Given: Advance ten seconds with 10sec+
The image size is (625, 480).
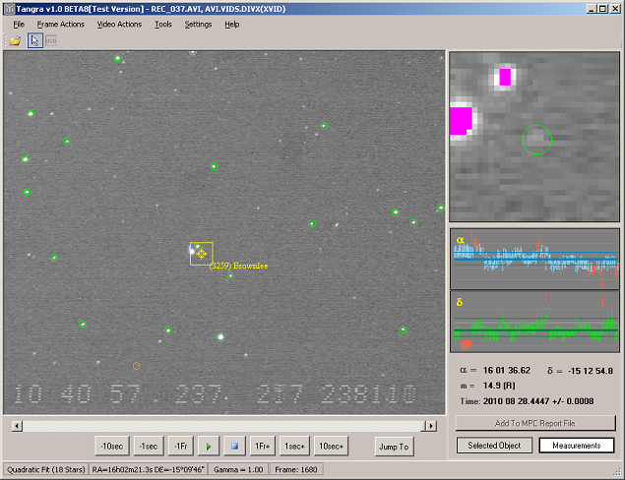Looking at the screenshot, I should pos(331,447).
